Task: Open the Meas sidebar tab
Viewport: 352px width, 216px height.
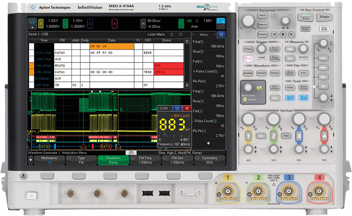Action: tap(204, 35)
